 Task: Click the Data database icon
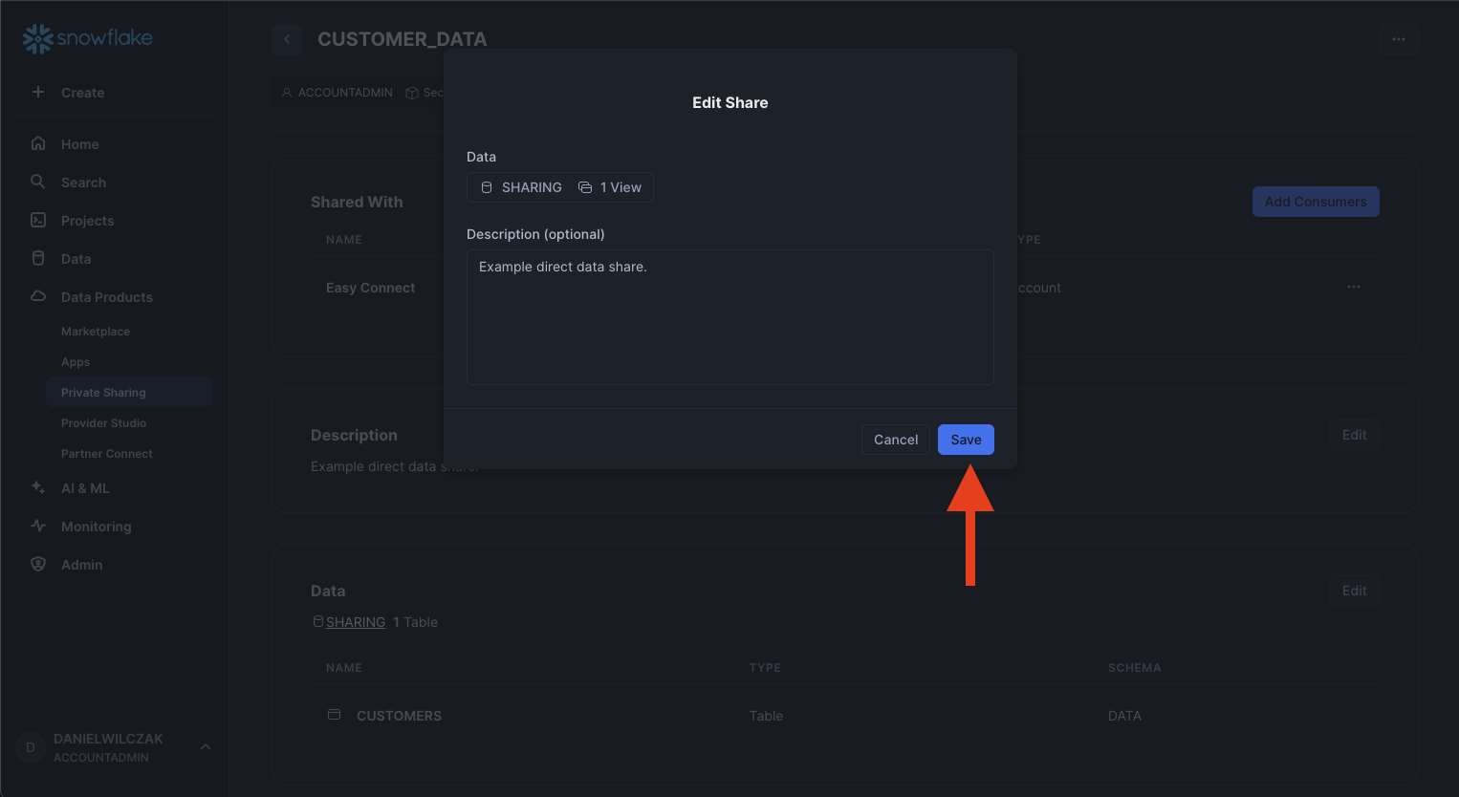[x=38, y=258]
